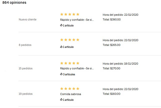Expand truncated comment in Nuevo cliente review
This screenshot has height=108, width=161.
[x=77, y=20]
